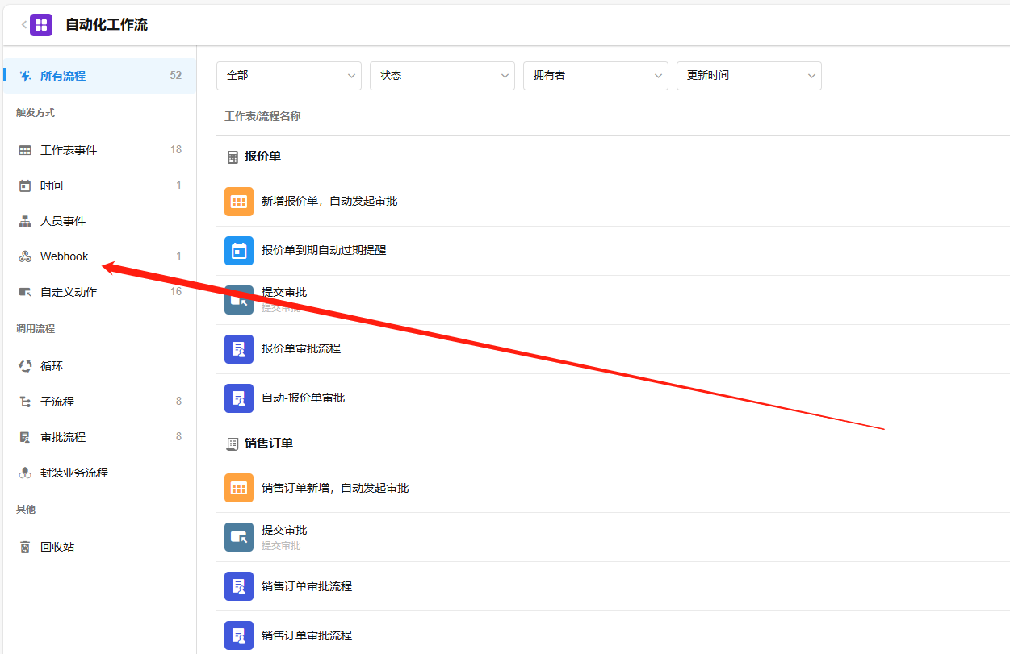1010x654 pixels.
Task: Open 审批流程 category in sidebar
Action: [x=63, y=437]
